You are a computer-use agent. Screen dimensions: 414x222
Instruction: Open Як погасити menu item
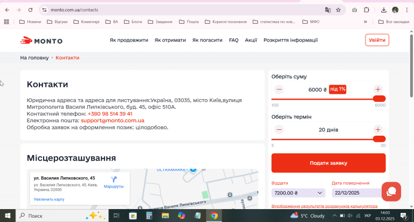(207, 40)
